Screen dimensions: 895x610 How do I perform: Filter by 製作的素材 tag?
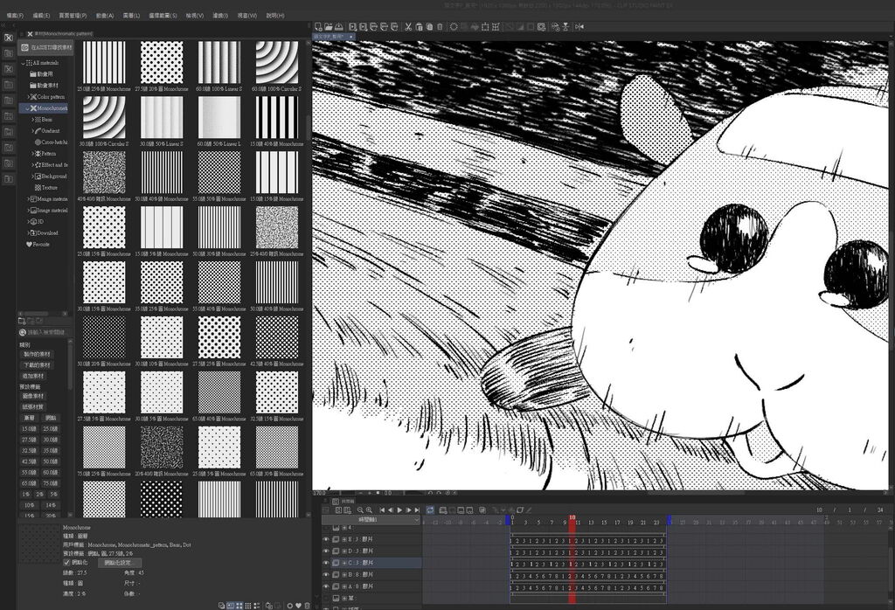pos(37,354)
